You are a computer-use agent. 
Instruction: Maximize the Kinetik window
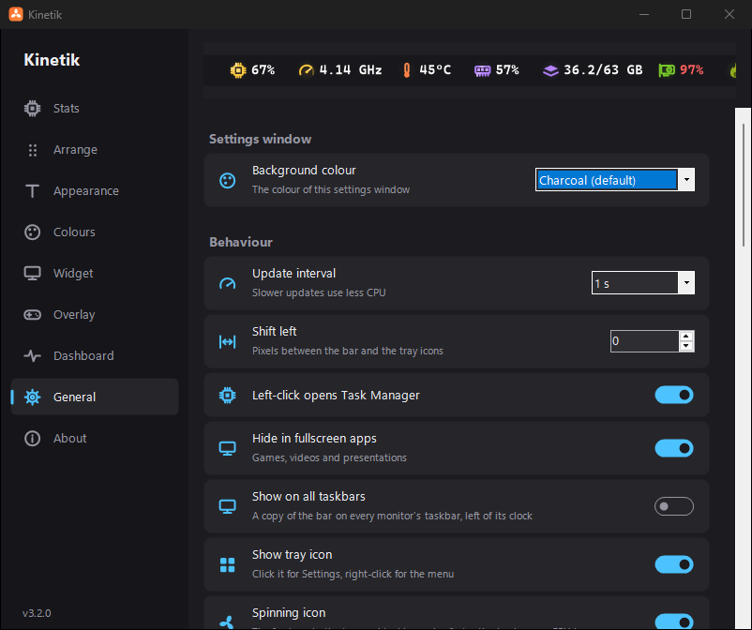686,14
